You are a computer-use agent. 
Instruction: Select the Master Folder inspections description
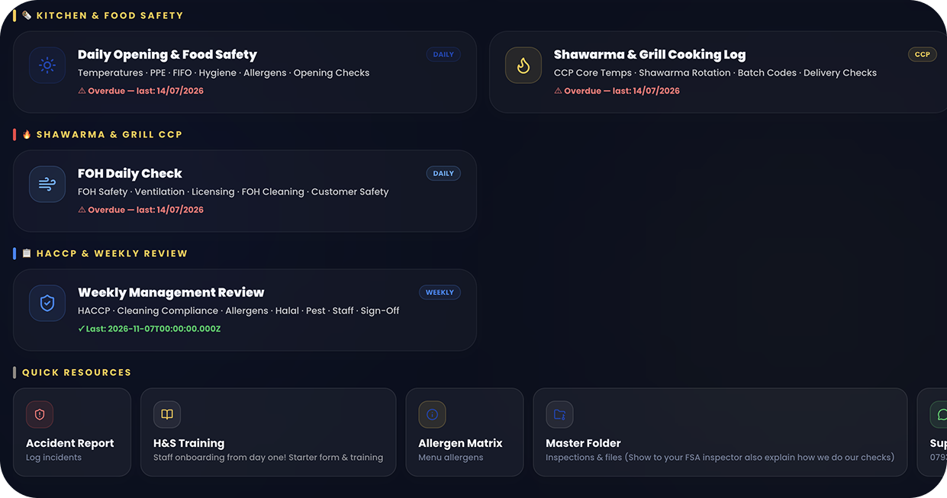point(720,458)
